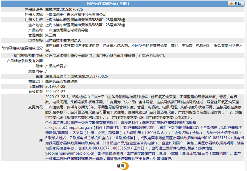The image size is (247, 171).
Task: Click the title 国产医疗器械产品（注册）
Action: click(x=108, y=3)
